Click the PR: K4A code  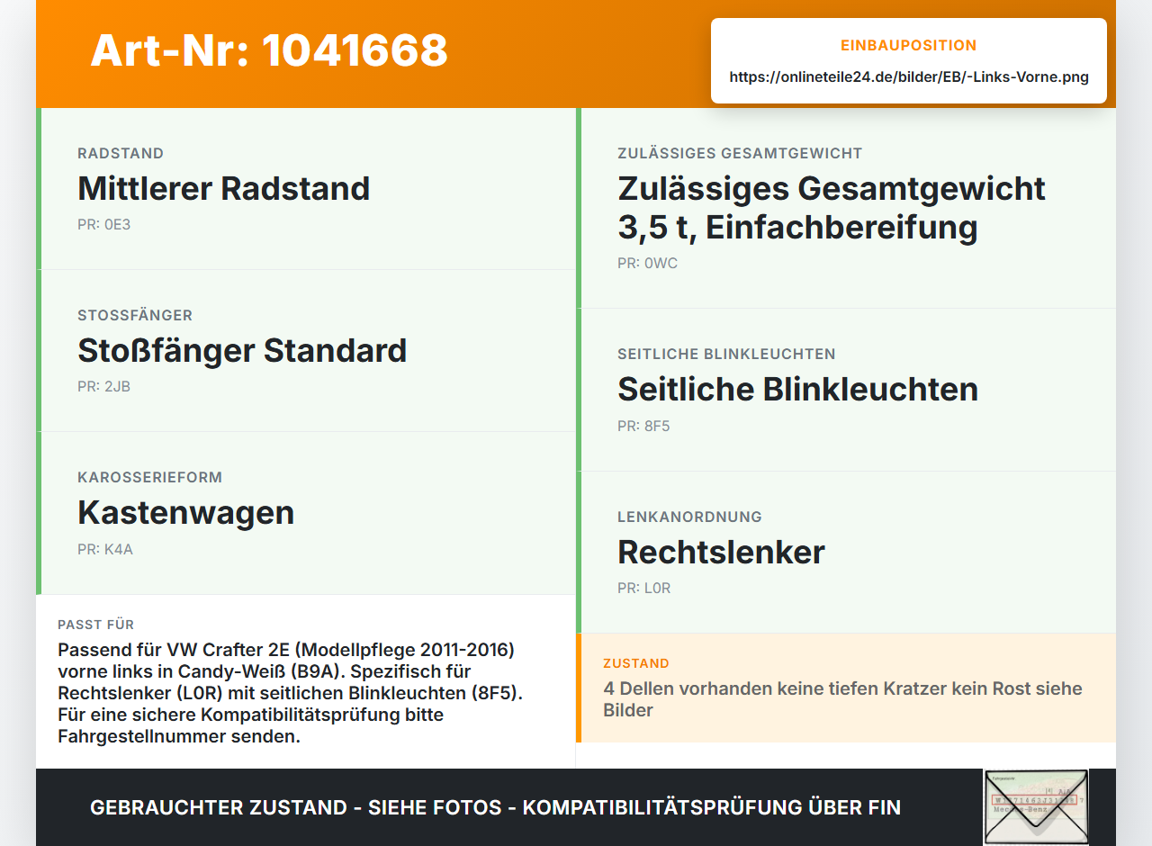105,549
